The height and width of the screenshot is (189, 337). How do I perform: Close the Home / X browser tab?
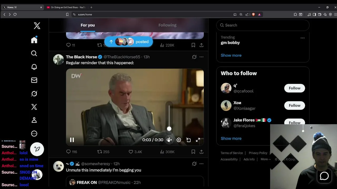pyautogui.click(x=41, y=7)
